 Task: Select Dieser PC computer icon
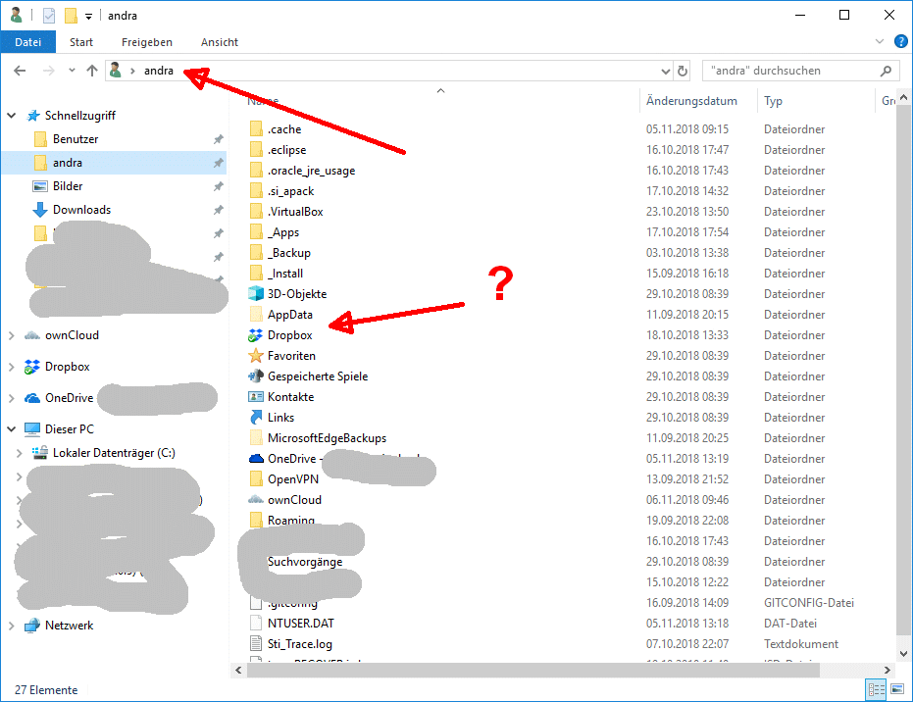pos(32,429)
